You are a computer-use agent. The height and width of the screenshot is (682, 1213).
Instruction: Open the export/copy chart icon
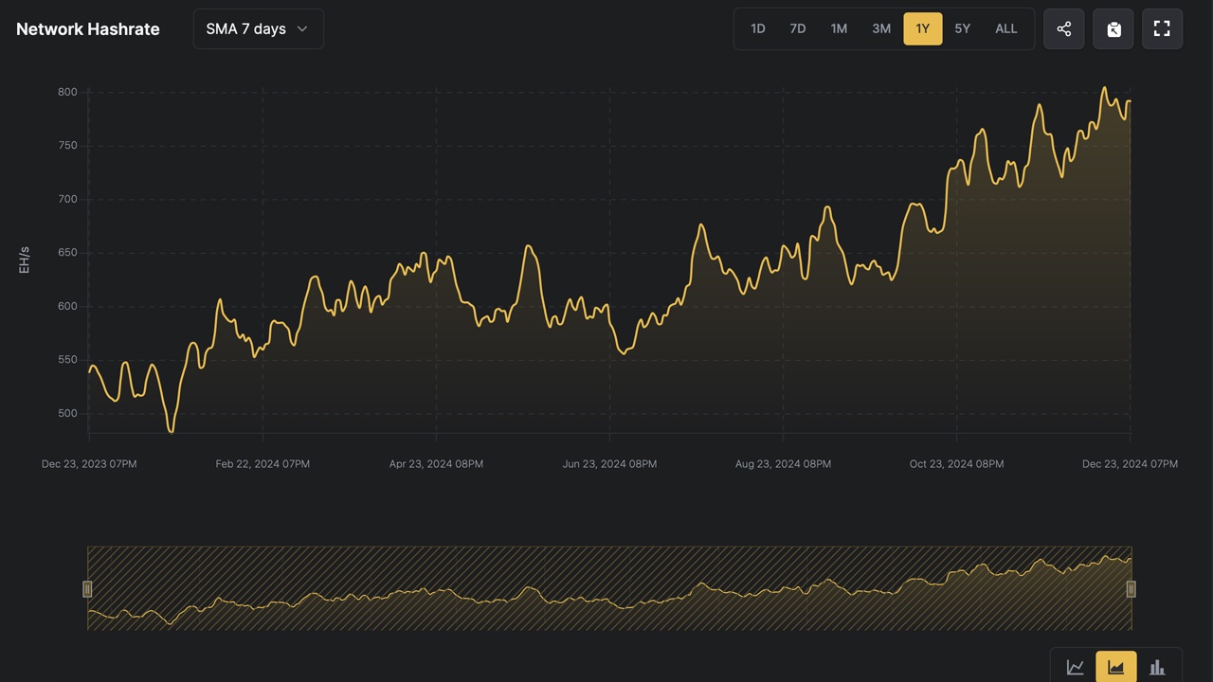[1113, 28]
